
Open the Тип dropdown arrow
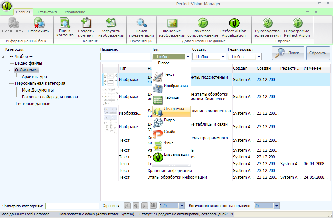pos(188,57)
